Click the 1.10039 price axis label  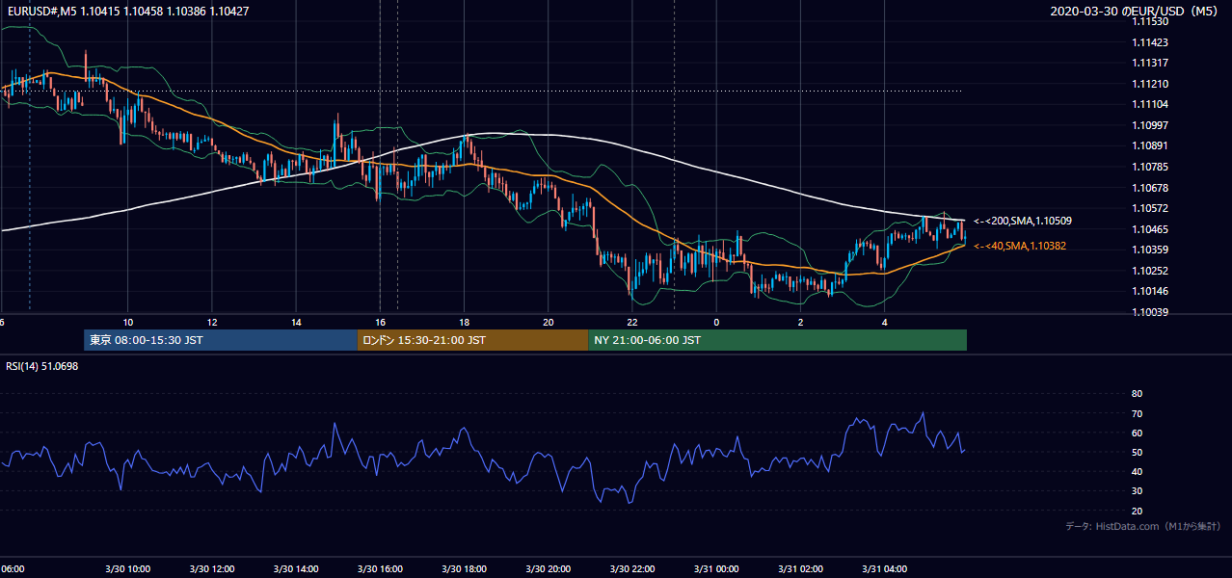pyautogui.click(x=1150, y=312)
